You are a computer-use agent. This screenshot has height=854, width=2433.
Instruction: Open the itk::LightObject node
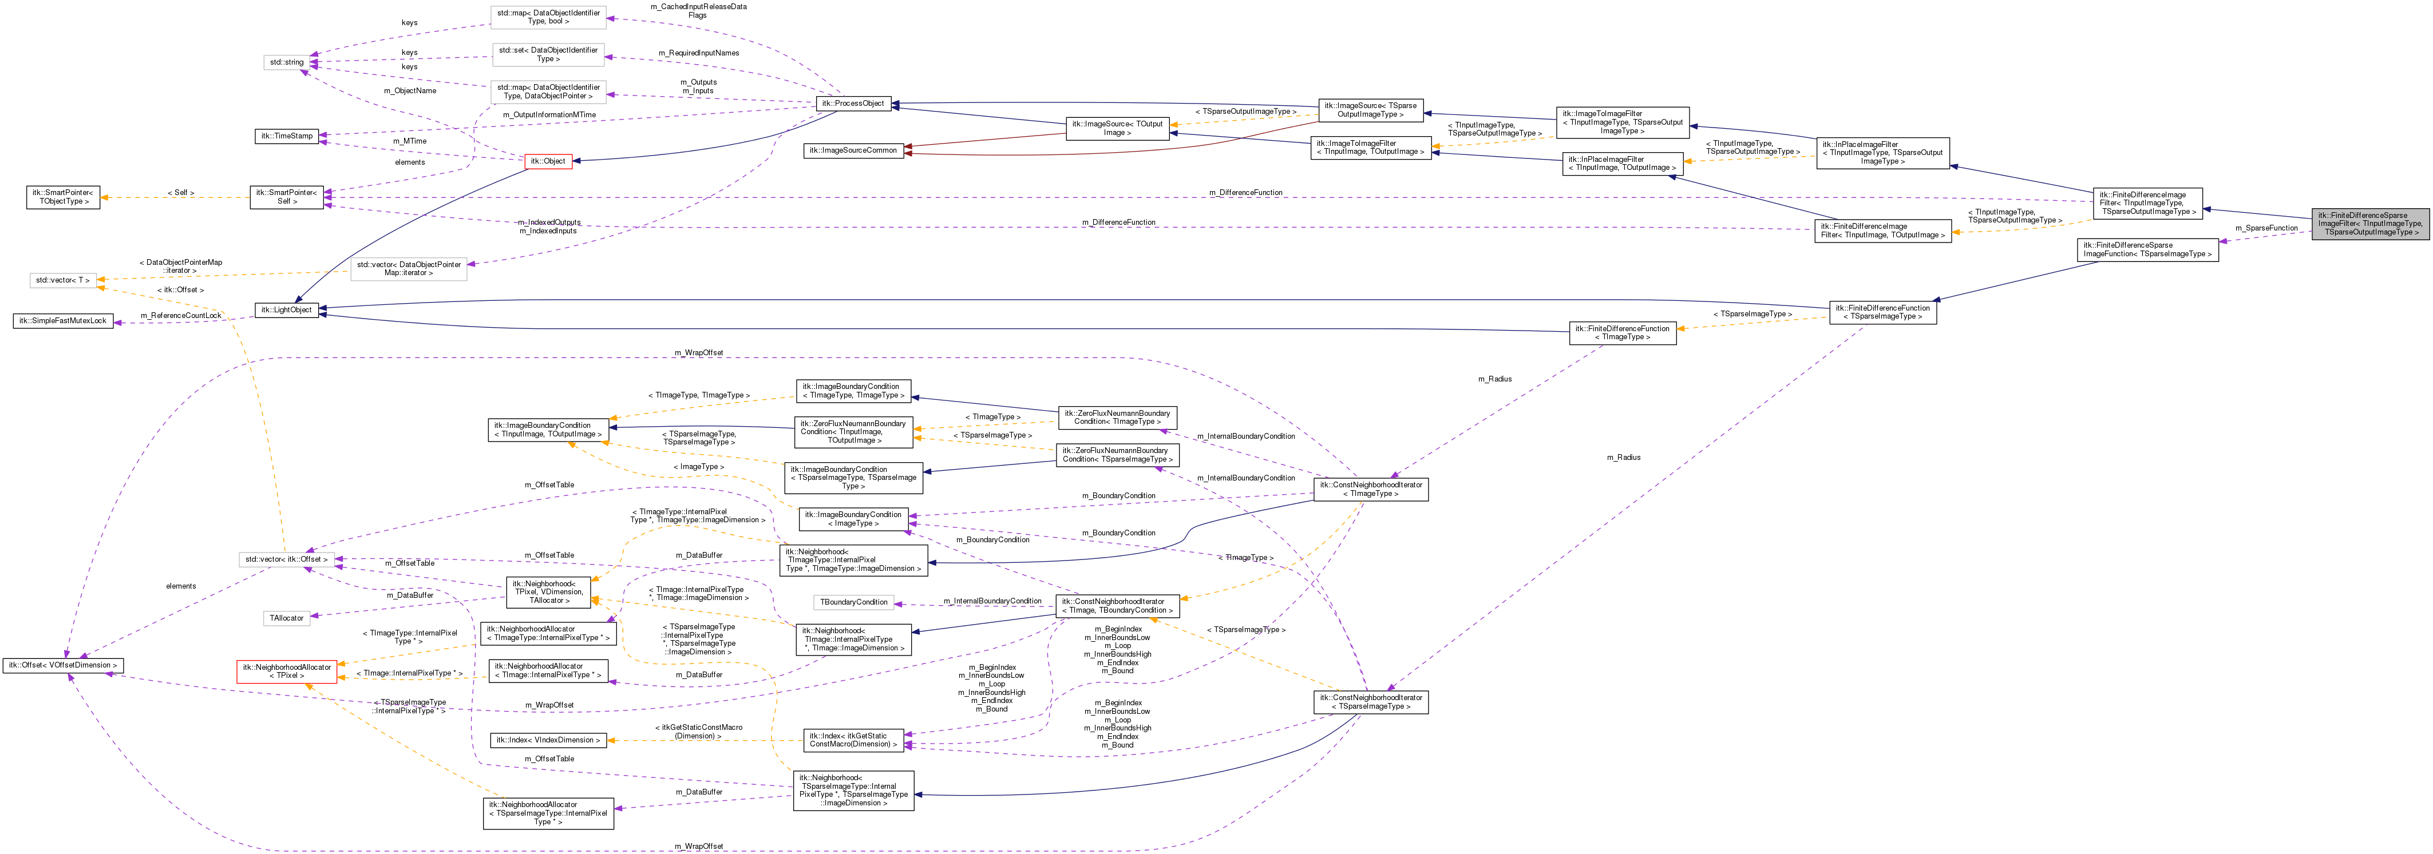tap(287, 309)
